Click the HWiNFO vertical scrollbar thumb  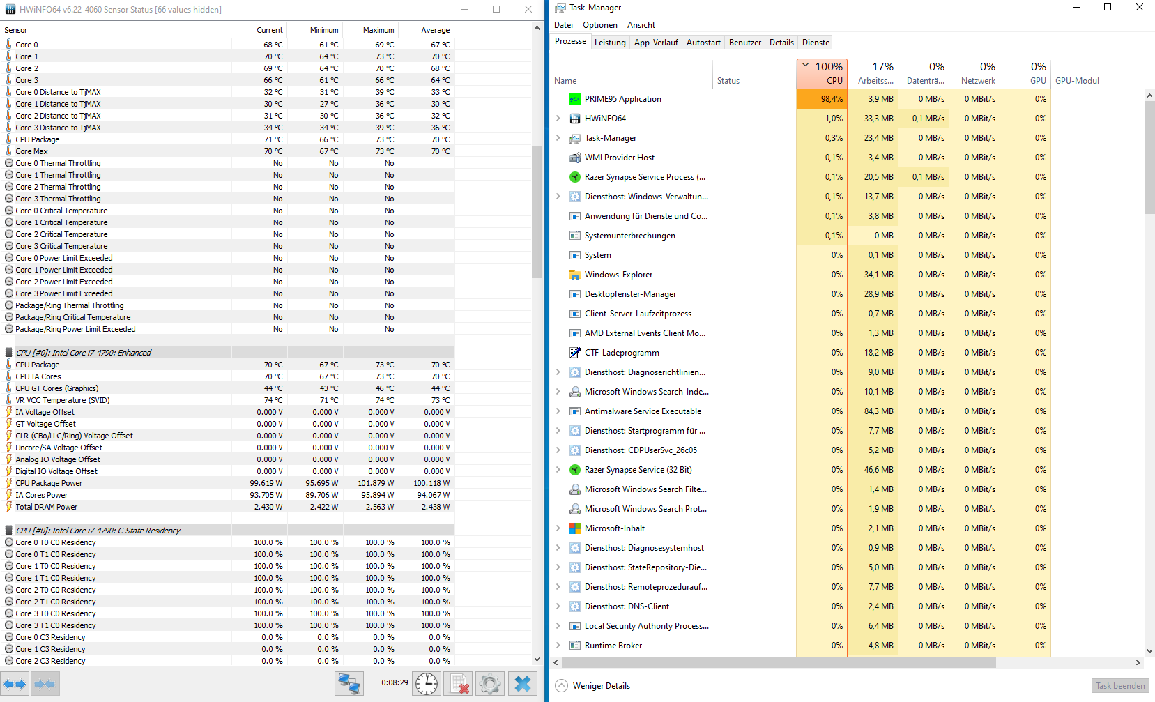tap(537, 212)
